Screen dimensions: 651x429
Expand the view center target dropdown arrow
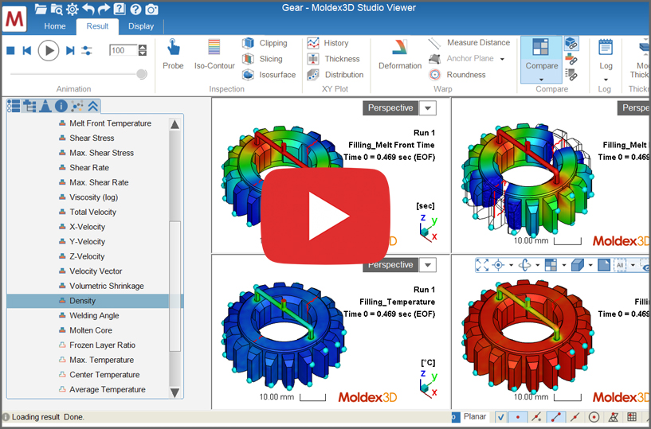pos(511,265)
